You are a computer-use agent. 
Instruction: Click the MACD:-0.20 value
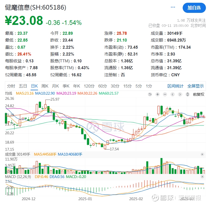click(76, 177)
